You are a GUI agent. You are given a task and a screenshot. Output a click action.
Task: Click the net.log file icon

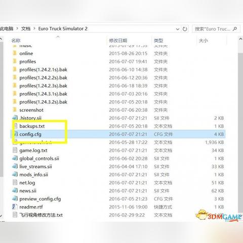pyautogui.click(x=15, y=182)
